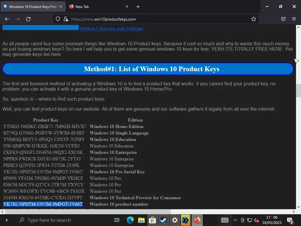Click key W269N-WFGWX-YVC9B-4J6C9-T83GX
Screen dimensions: 301x226
44,191
